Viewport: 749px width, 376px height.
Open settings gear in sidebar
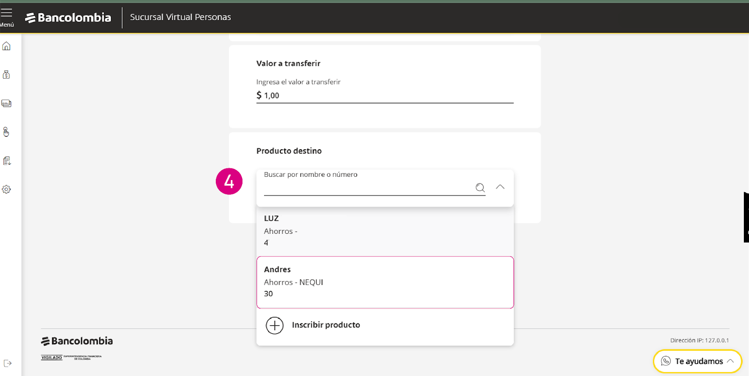pos(7,189)
